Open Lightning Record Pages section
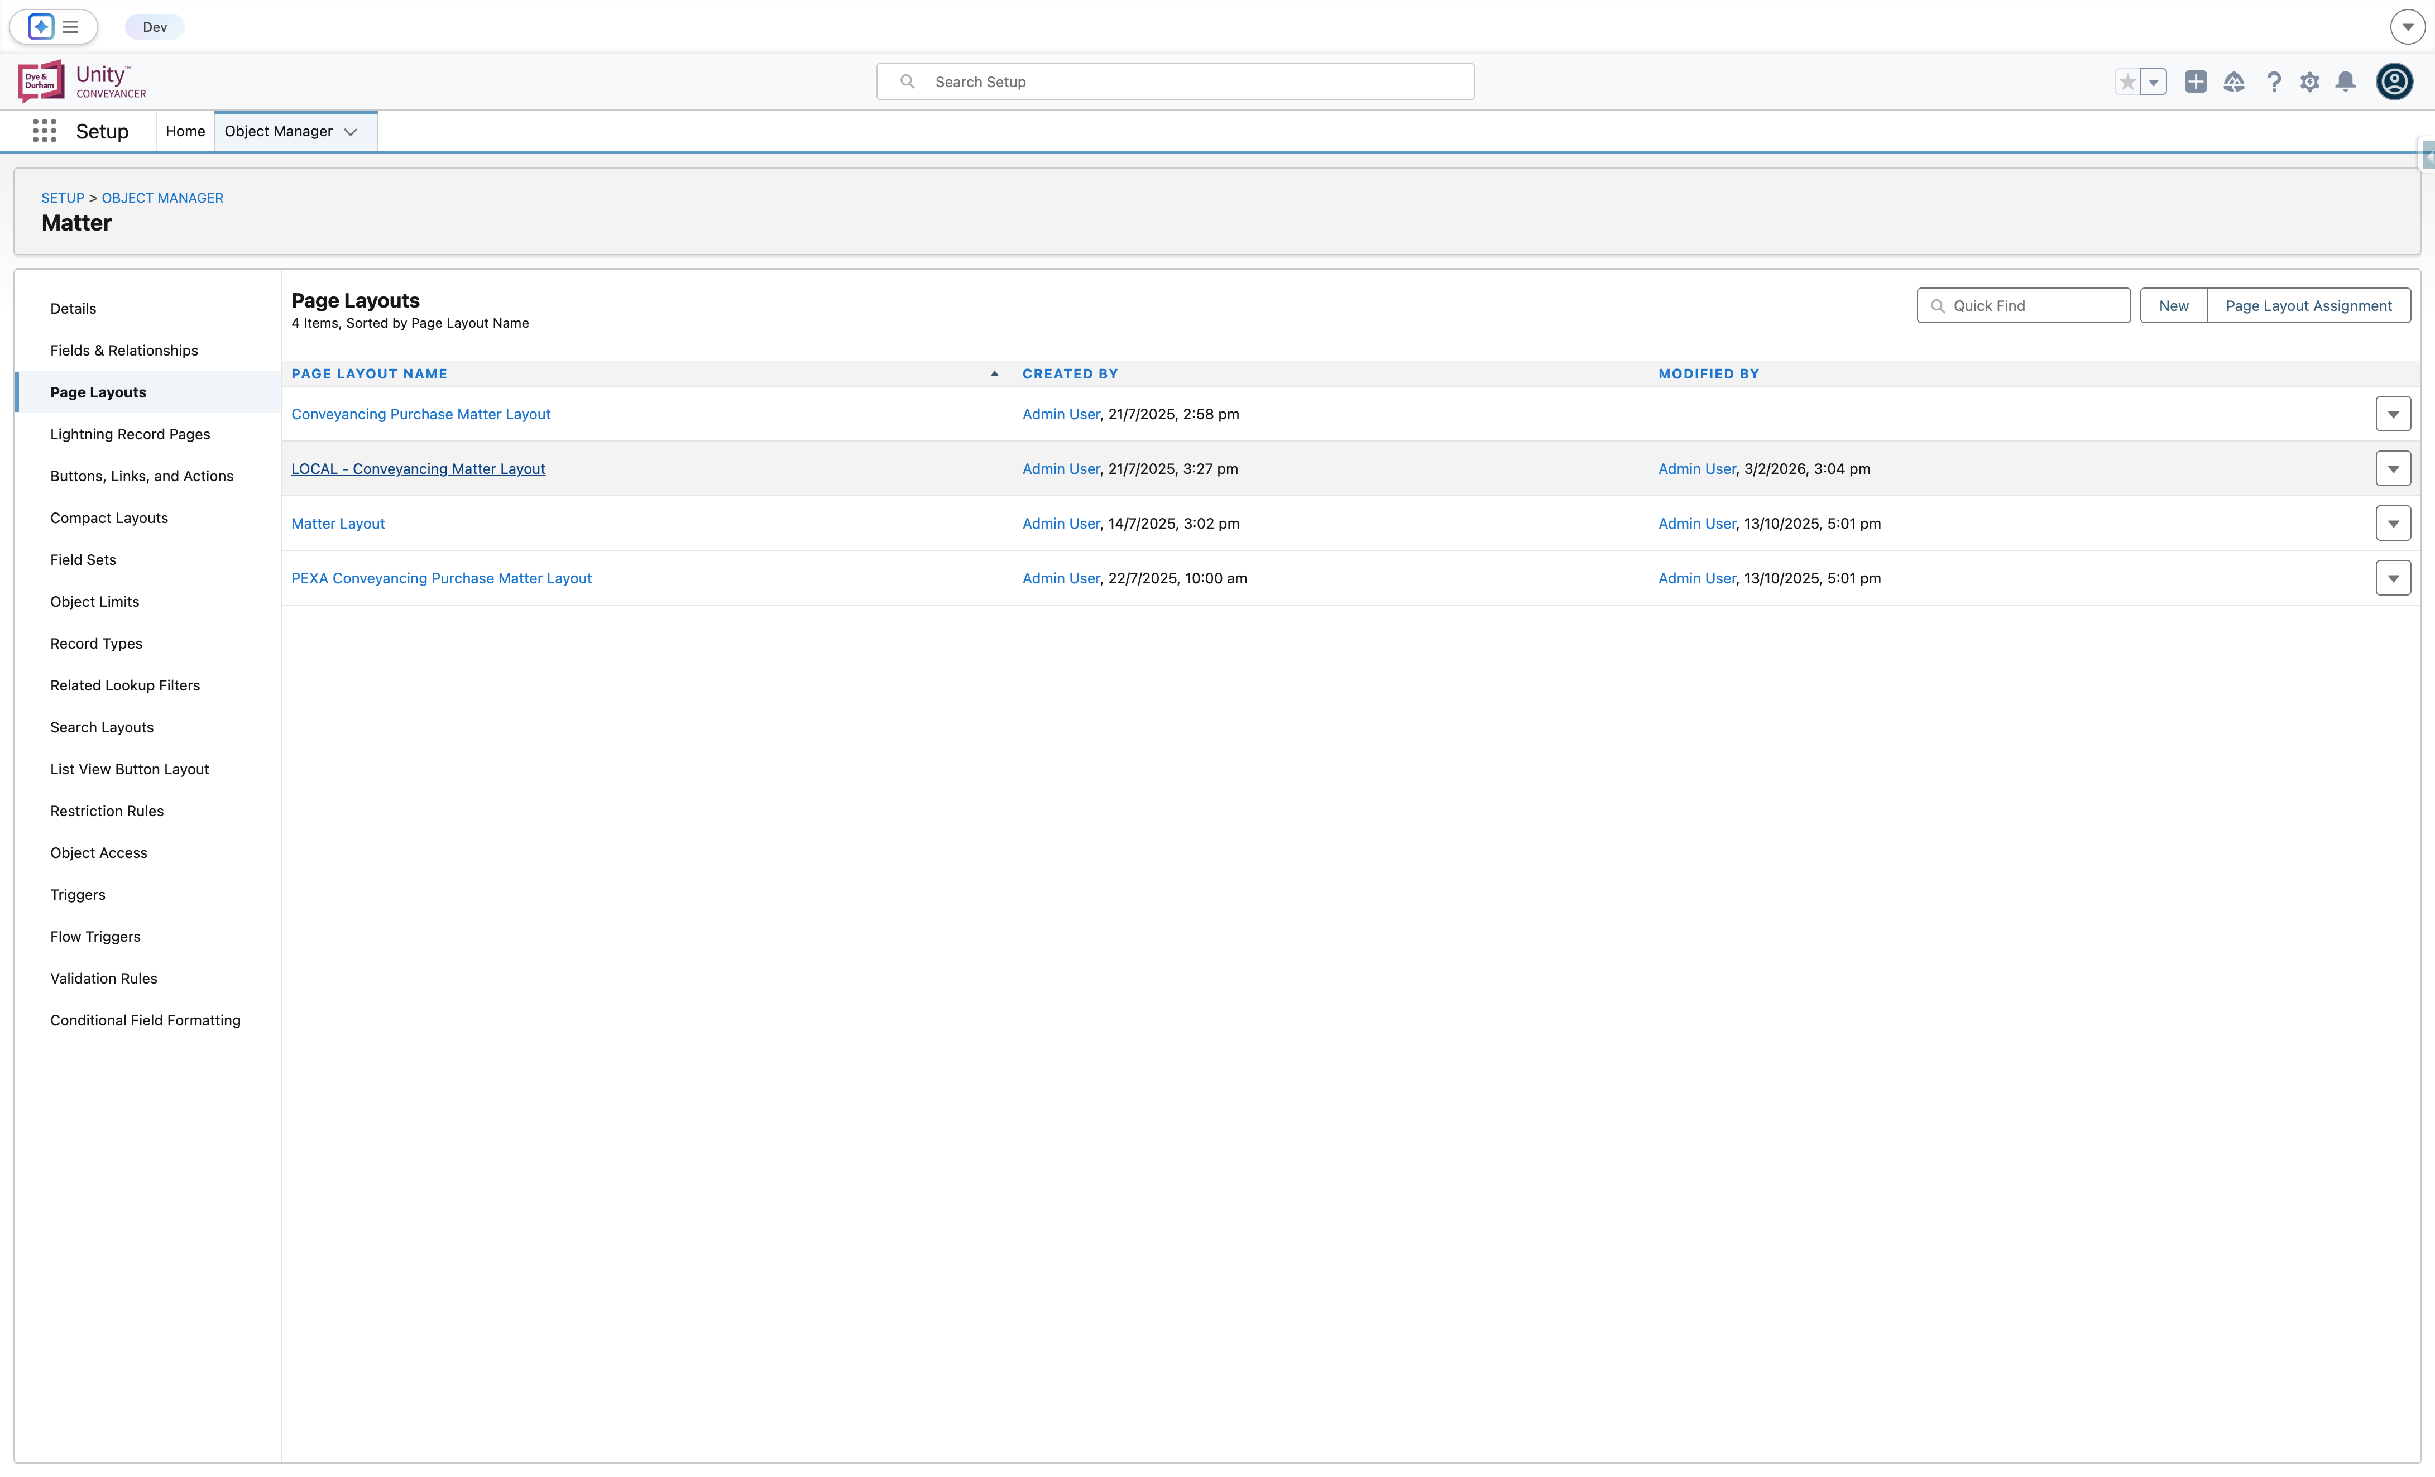Image resolution: width=2435 pixels, height=1477 pixels. click(x=131, y=434)
